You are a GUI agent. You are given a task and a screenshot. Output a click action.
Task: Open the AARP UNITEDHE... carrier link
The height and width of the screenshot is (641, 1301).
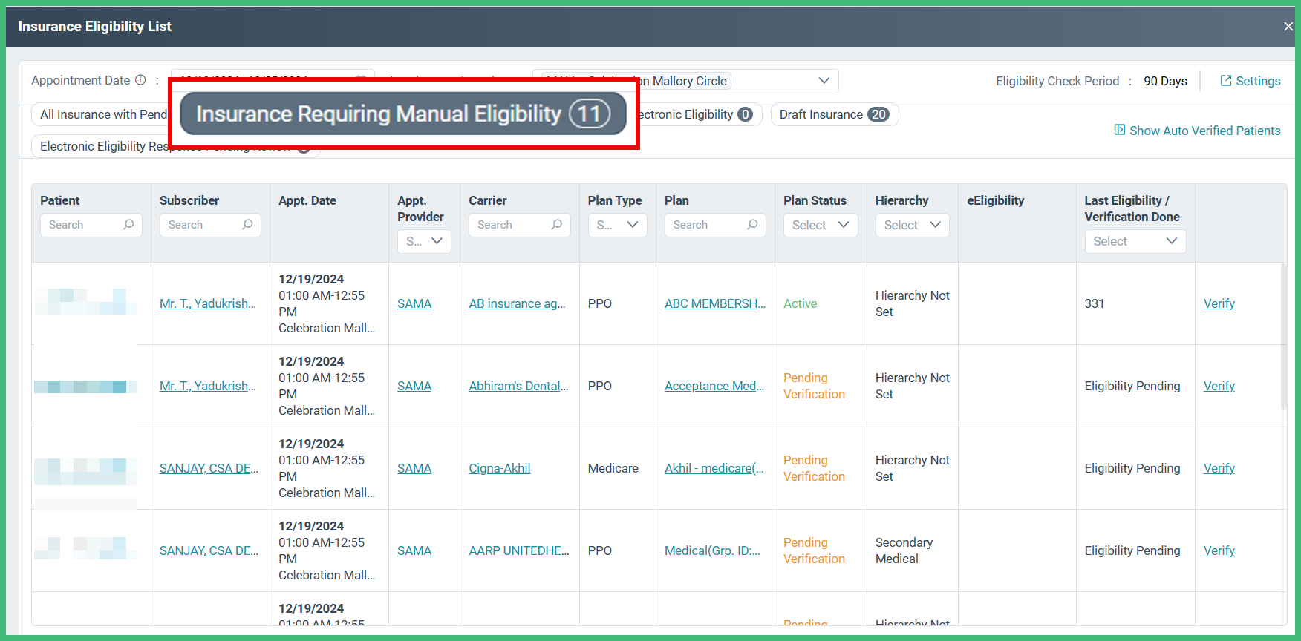tap(519, 550)
